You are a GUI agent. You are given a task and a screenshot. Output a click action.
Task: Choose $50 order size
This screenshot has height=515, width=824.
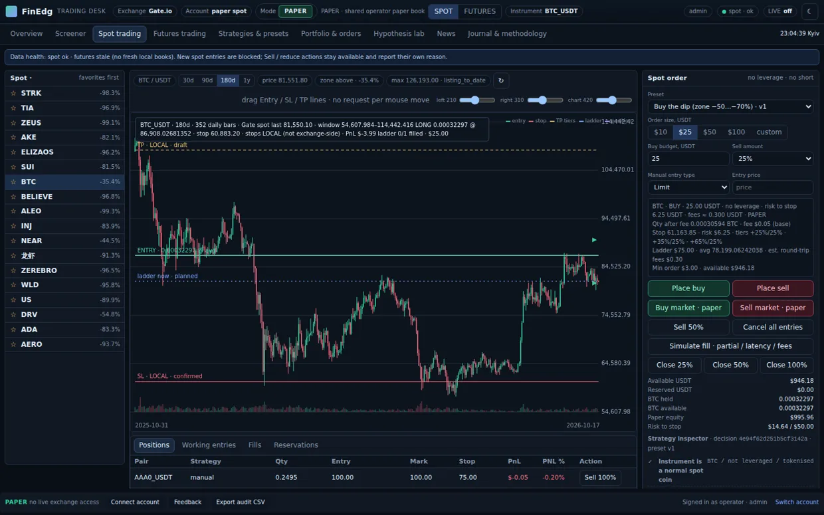tap(710, 132)
